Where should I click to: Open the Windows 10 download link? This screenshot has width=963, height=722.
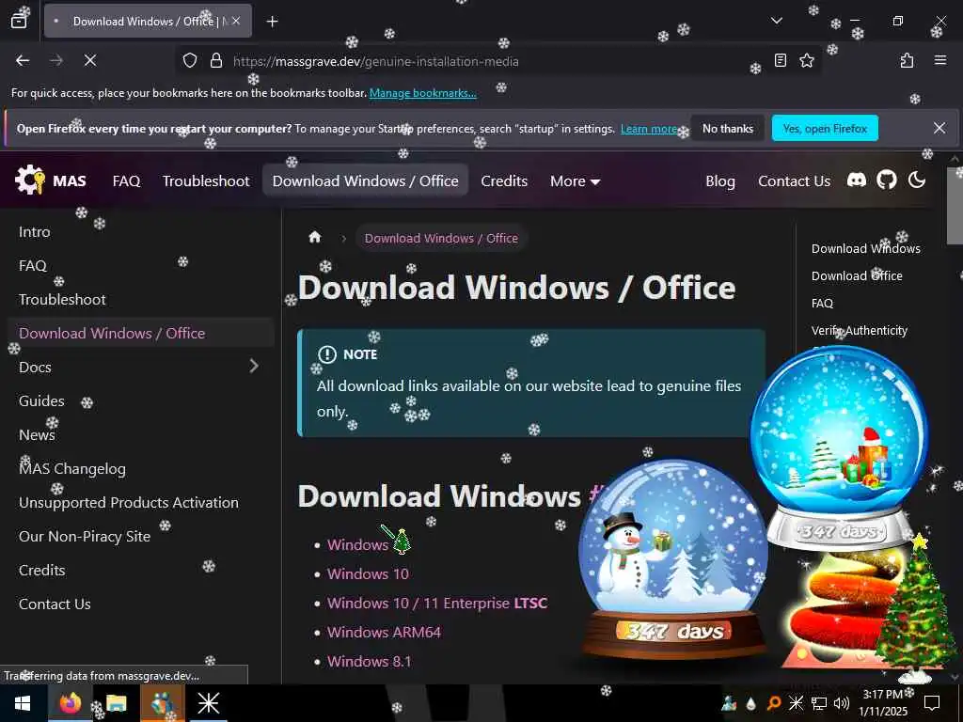[x=368, y=573]
